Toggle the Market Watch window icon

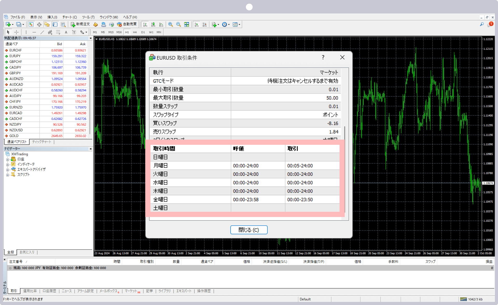[x=31, y=24]
